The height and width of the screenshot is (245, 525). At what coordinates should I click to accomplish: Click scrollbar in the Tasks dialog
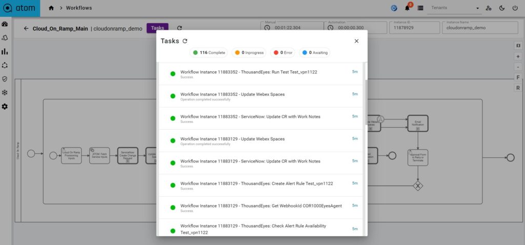coord(365,102)
